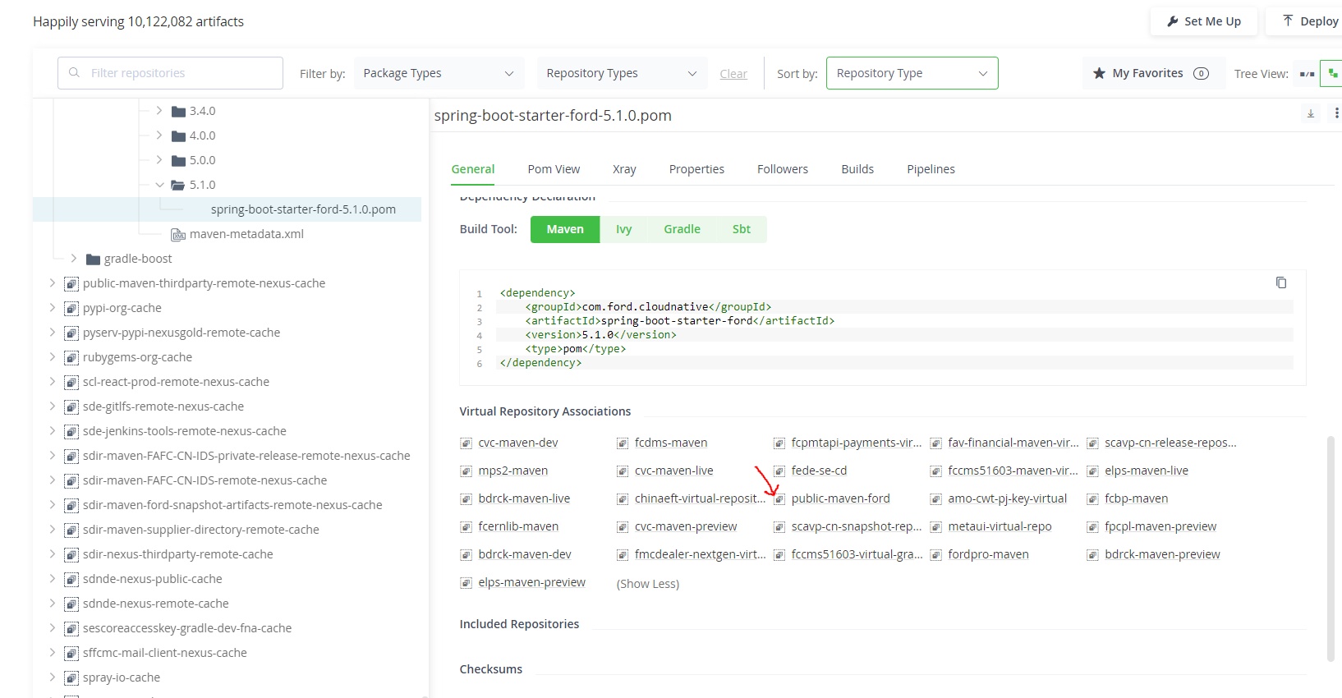Open the Builds tab
This screenshot has height=698, width=1342.
[857, 169]
